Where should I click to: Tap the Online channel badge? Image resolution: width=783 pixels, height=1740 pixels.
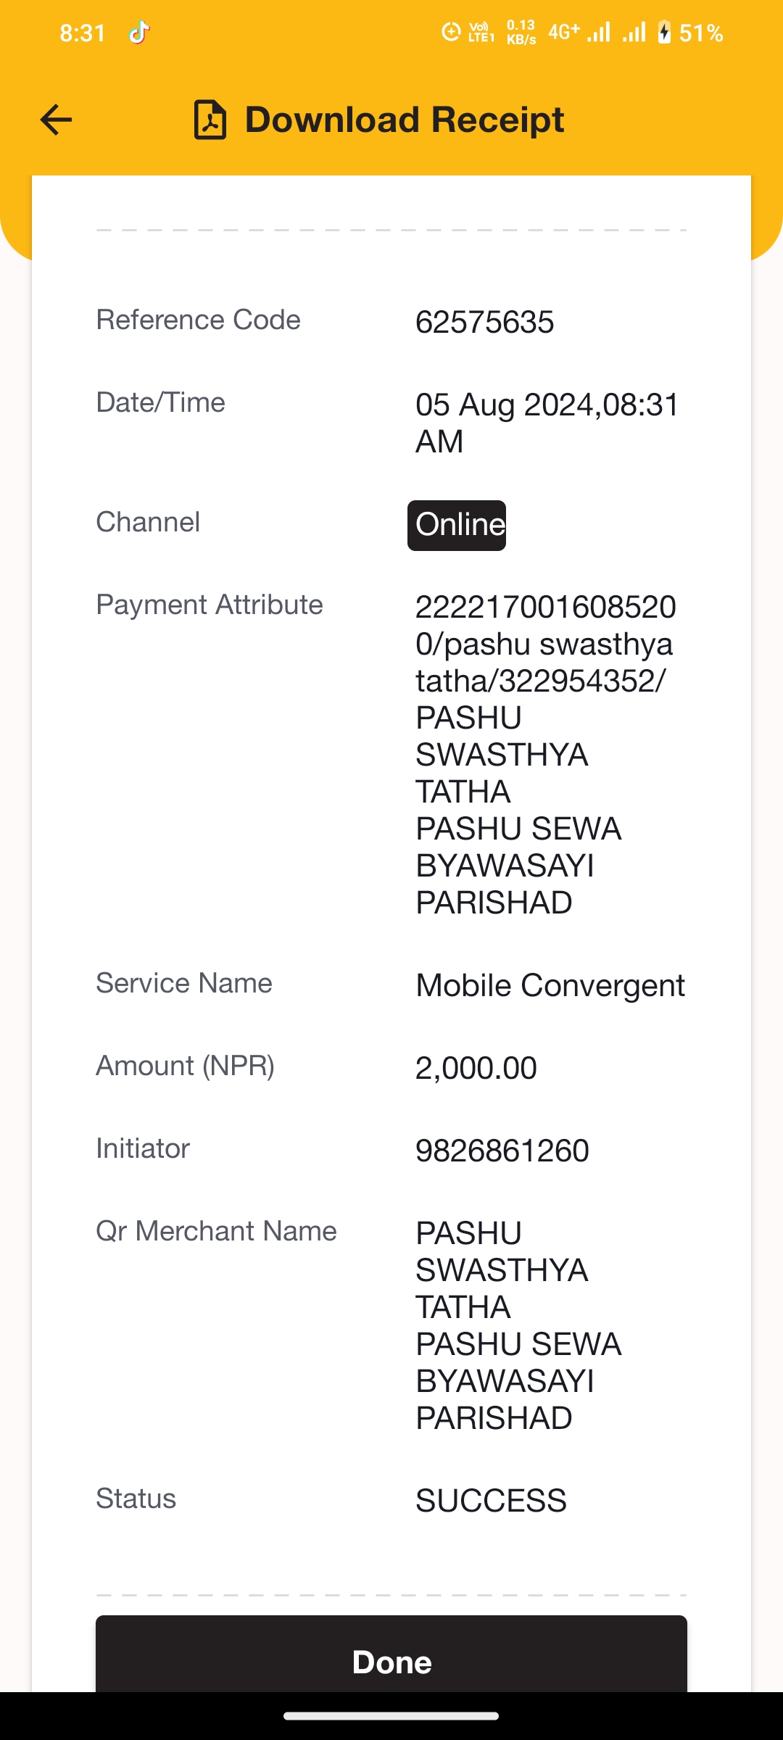pyautogui.click(x=457, y=525)
